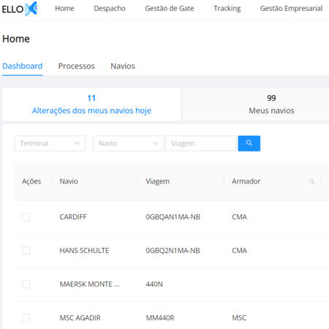Open the Tracking menu item
Image resolution: width=329 pixels, height=329 pixels.
coord(227,9)
